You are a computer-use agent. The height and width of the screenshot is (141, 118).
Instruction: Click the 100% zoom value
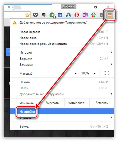pos(85,73)
